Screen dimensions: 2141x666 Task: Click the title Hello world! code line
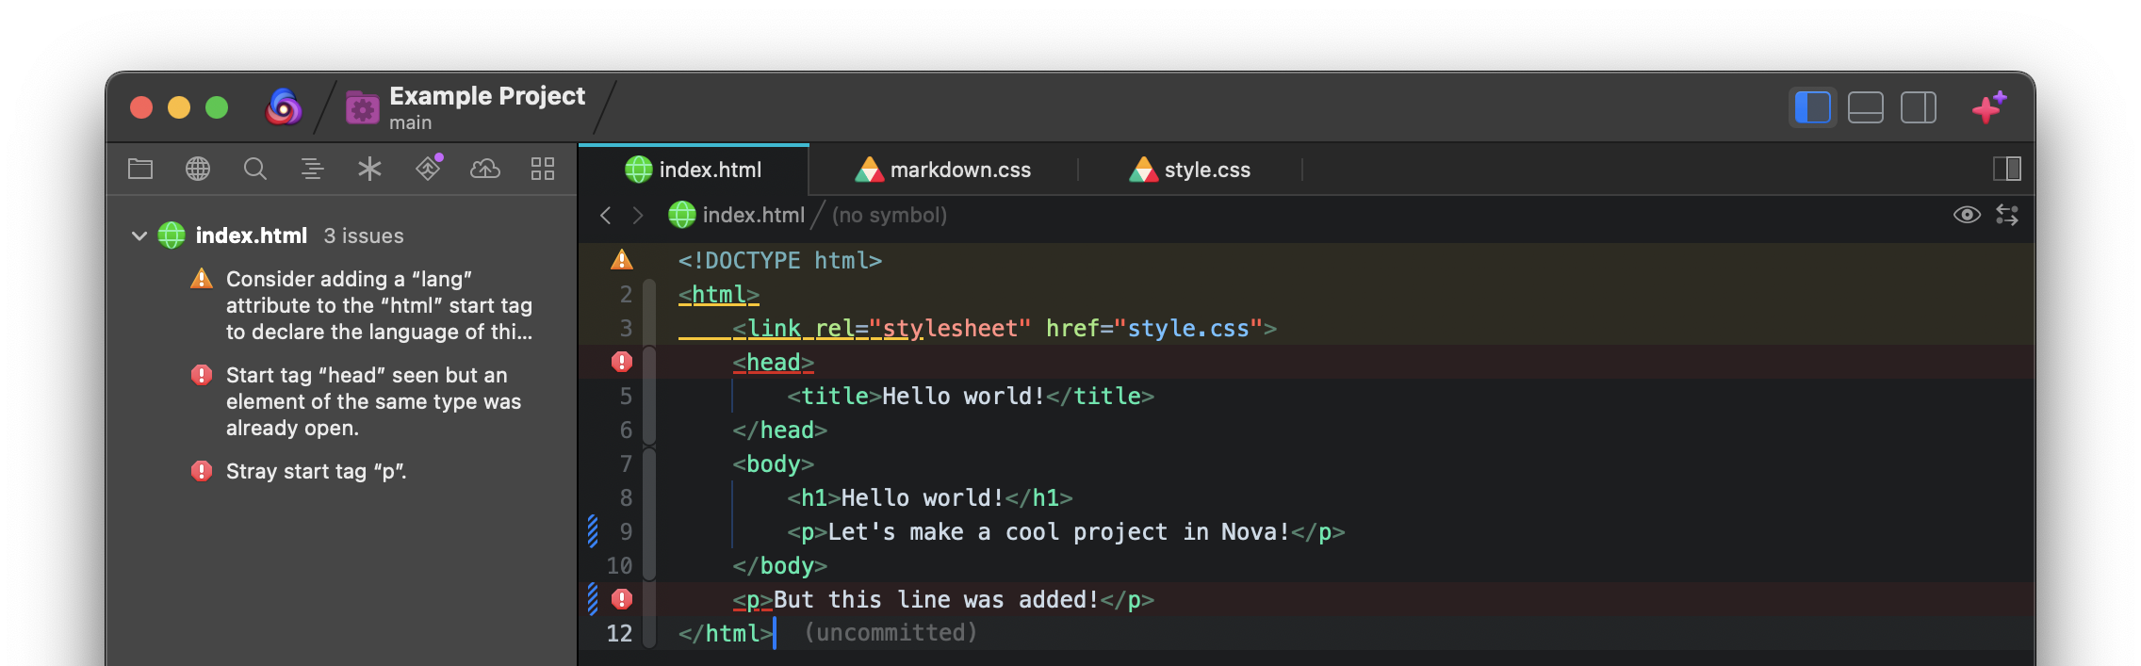971,396
